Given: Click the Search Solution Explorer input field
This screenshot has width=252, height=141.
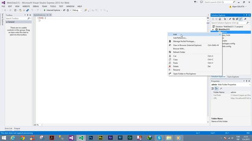Looking at the screenshot, I should [228, 23].
